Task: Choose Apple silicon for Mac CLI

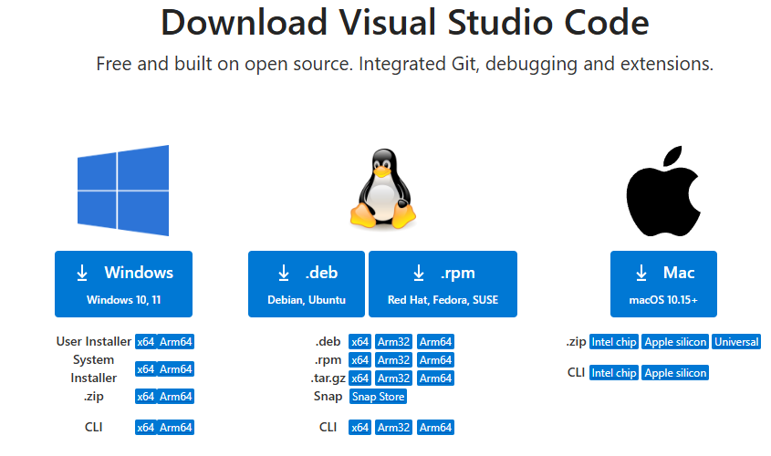Action: [675, 373]
